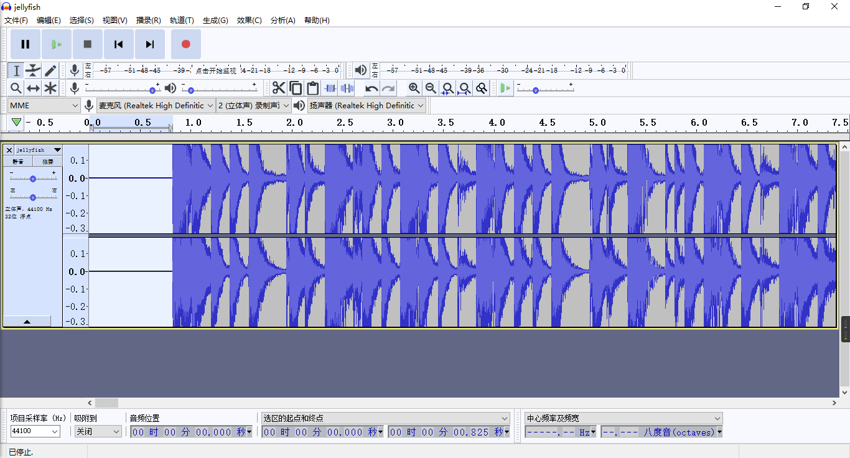Select the Envelope tool
850x458 pixels.
33,71
